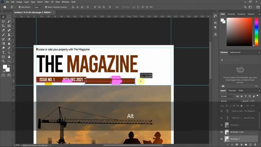The width and height of the screenshot is (261, 147).
Task: Select the Brush tool
Action: point(3,35)
